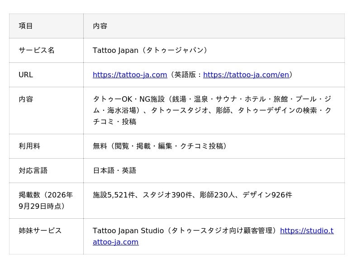This screenshot has width=362, height=268.
Task: Click the Tattoo Japan Studio description text
Action: click(x=186, y=230)
